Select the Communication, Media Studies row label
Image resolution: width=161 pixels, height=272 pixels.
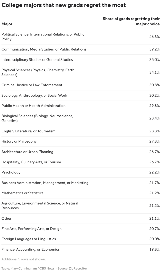tap(44, 49)
